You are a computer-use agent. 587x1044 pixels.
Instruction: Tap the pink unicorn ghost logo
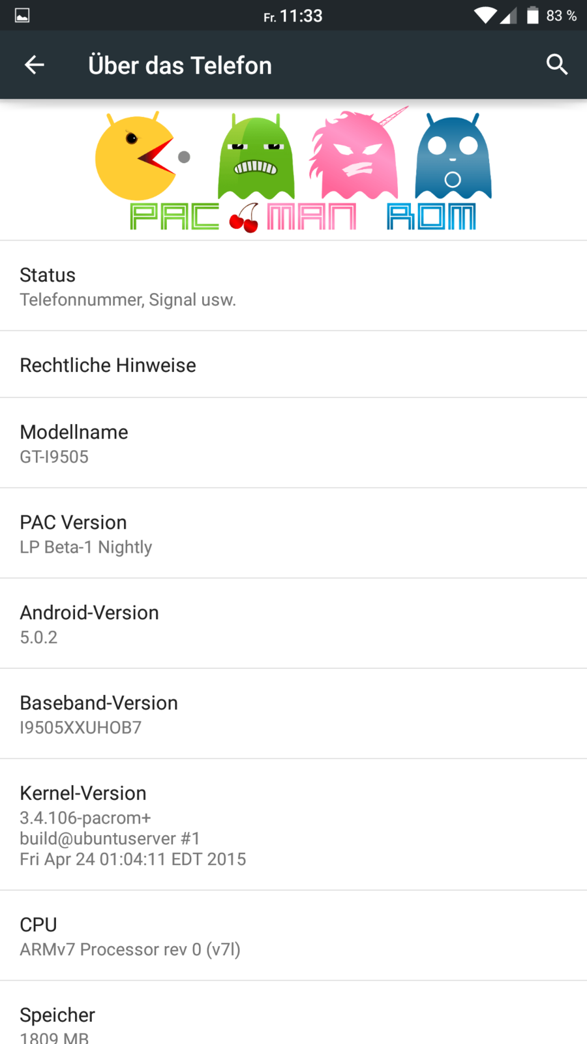pyautogui.click(x=355, y=157)
